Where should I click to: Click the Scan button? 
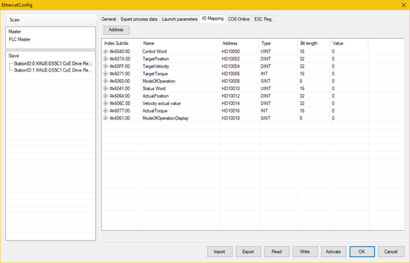pyautogui.click(x=15, y=20)
